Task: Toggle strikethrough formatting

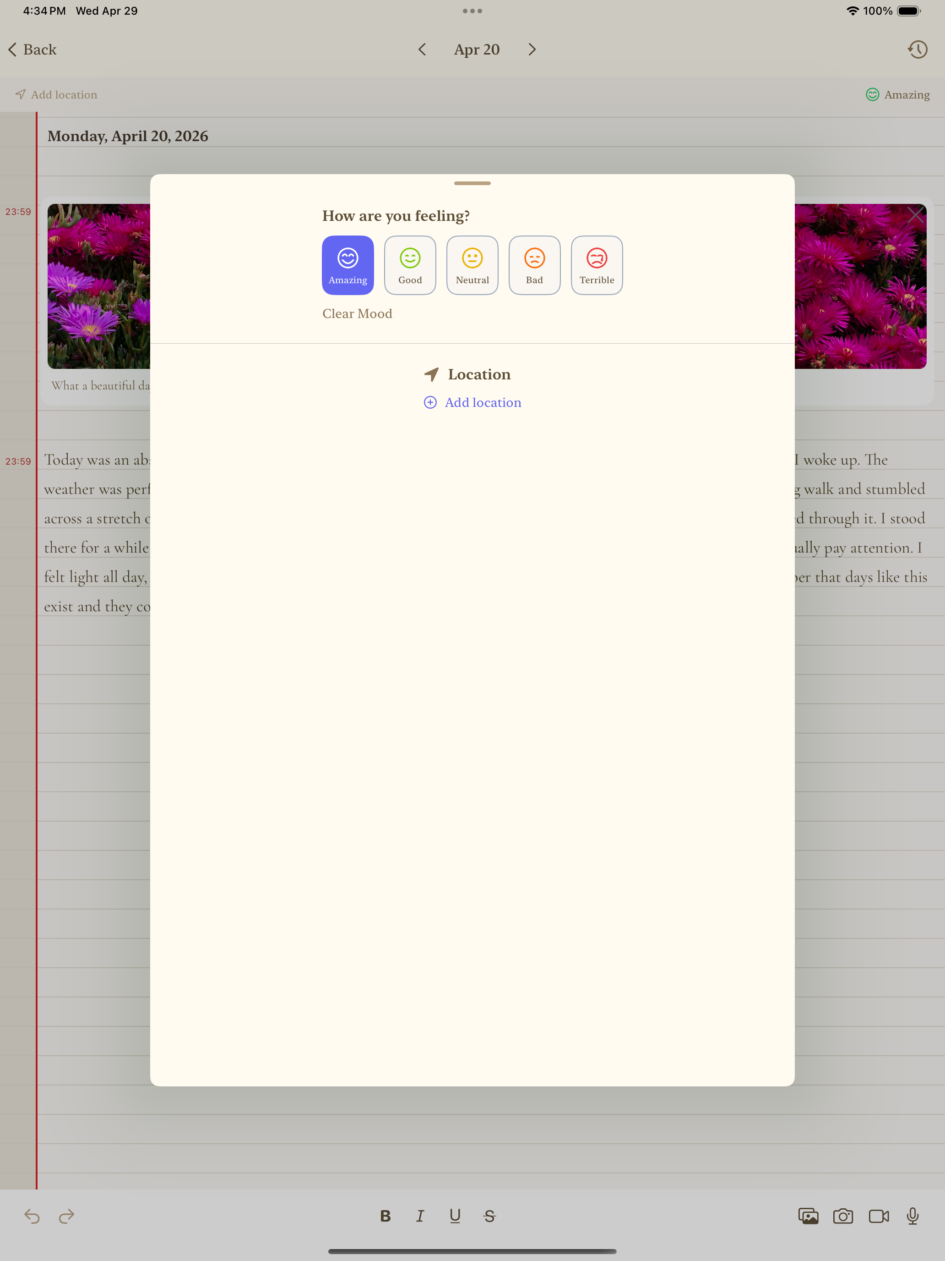Action: pos(489,1216)
